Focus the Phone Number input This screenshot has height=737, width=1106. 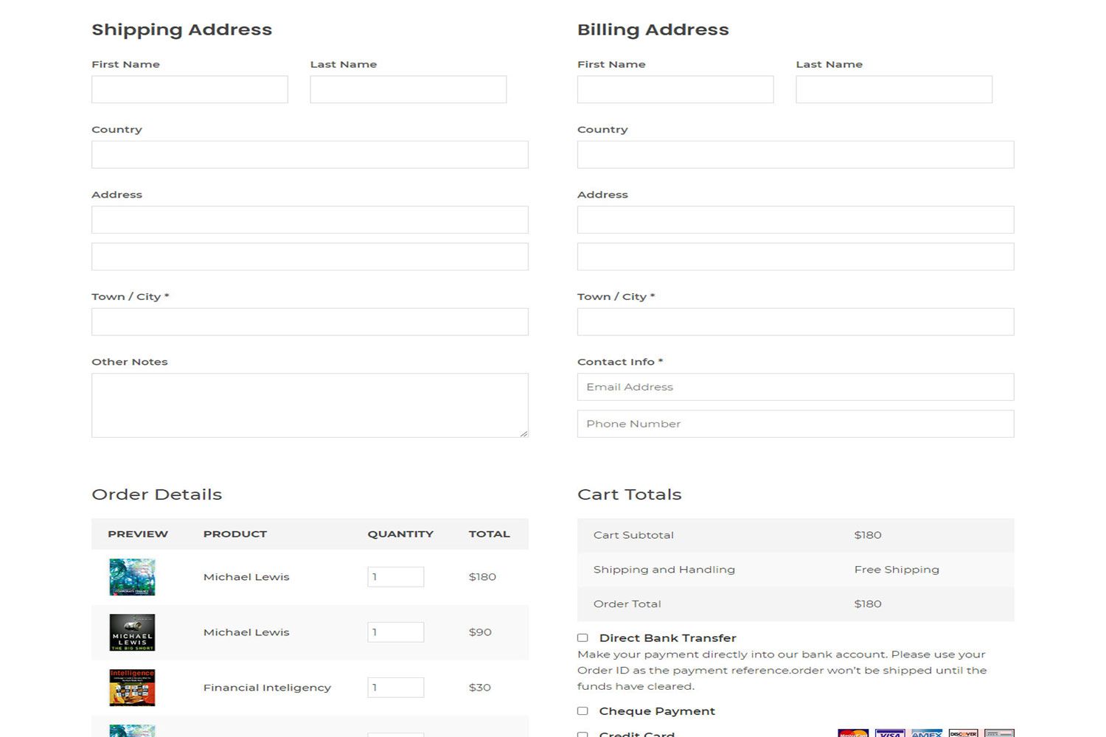[795, 424]
